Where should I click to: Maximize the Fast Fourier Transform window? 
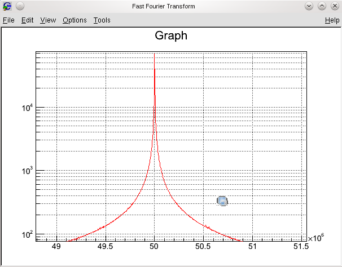click(322, 6)
